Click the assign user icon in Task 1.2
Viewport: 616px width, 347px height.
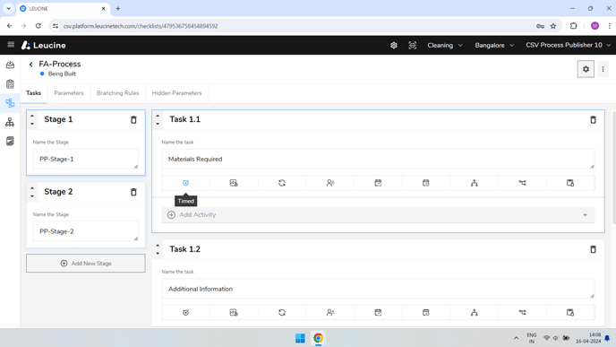330,312
